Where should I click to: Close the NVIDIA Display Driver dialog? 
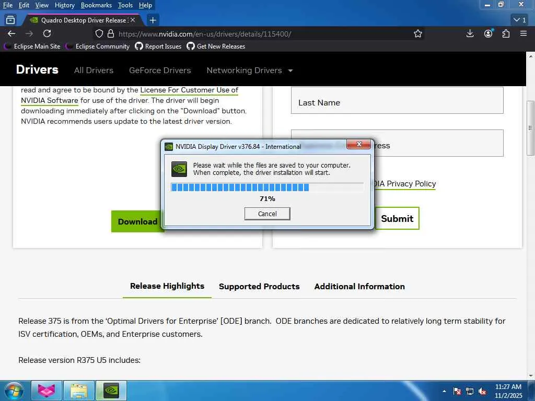click(x=358, y=144)
